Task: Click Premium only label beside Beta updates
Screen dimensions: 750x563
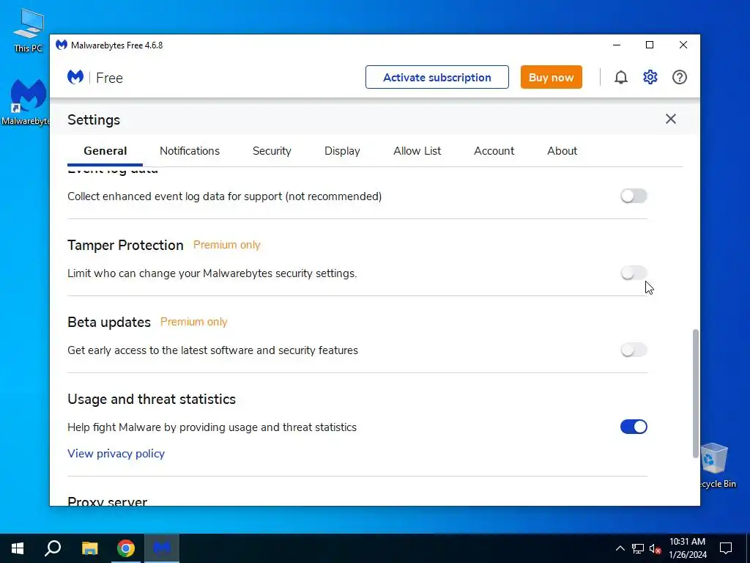Action: (x=193, y=322)
